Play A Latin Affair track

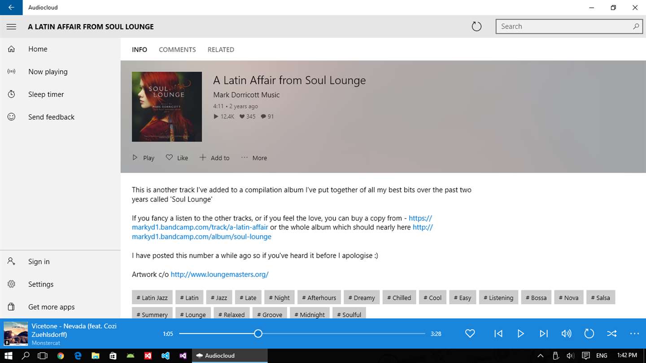[143, 158]
